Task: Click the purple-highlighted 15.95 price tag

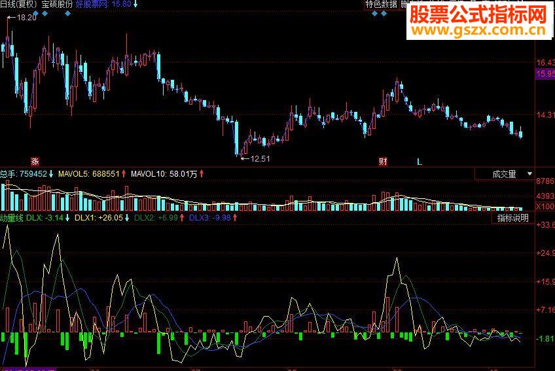Action: click(x=545, y=74)
